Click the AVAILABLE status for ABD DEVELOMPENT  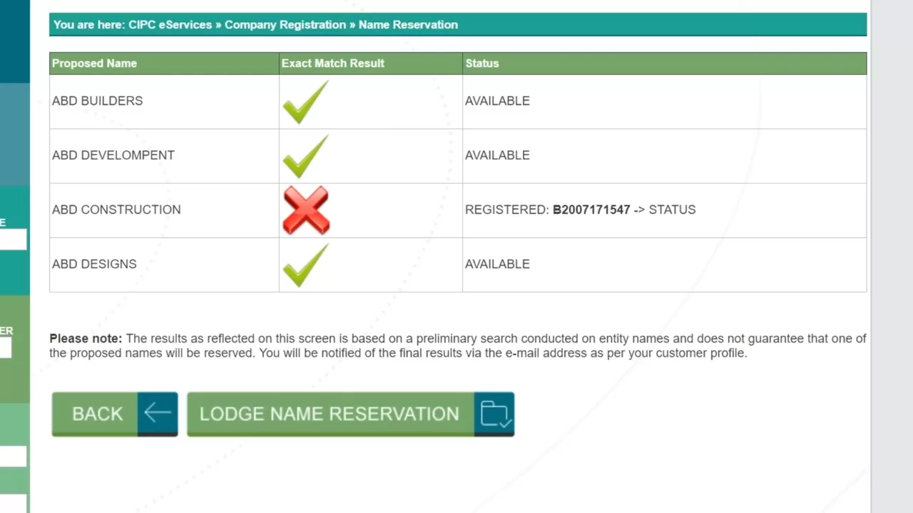click(x=497, y=155)
